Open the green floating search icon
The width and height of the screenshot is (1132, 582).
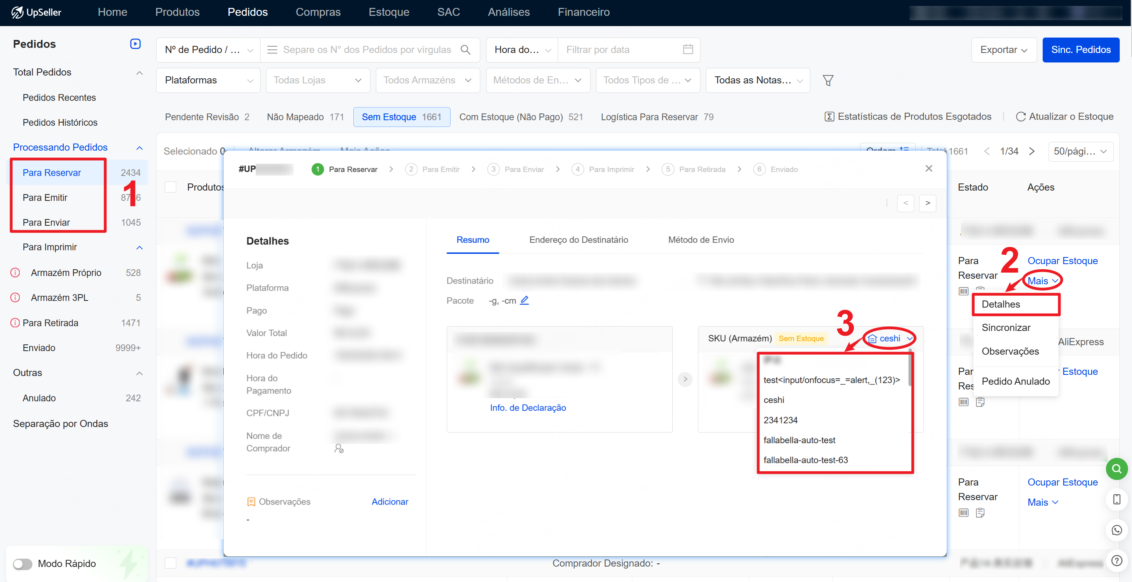tap(1117, 469)
